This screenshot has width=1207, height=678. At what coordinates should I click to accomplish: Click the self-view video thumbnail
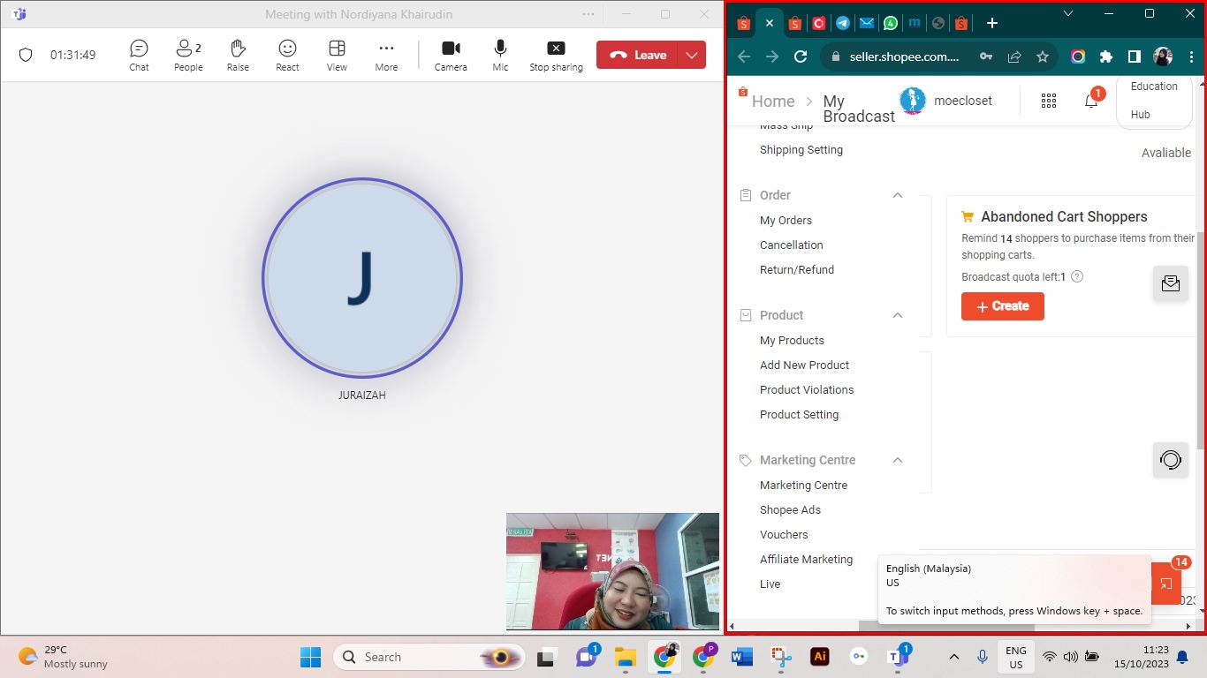pos(612,571)
